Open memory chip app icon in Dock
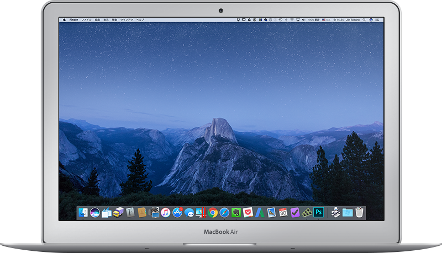 pos(307,213)
